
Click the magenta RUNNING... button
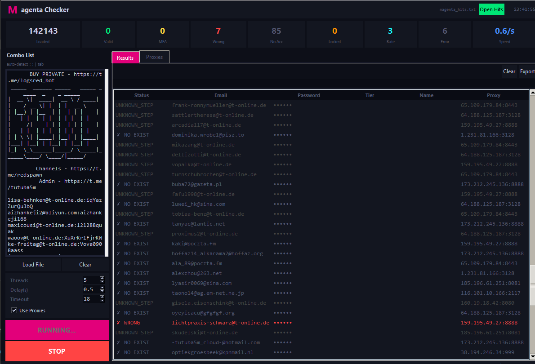[57, 330]
